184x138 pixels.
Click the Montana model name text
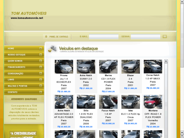pos(153,111)
